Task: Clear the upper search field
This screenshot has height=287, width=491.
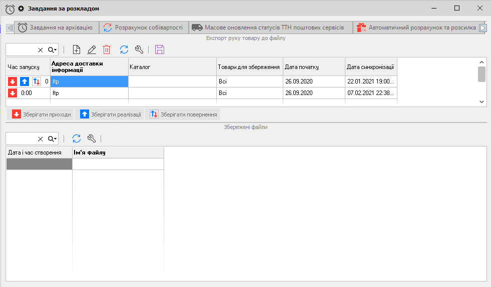Action: pos(41,50)
